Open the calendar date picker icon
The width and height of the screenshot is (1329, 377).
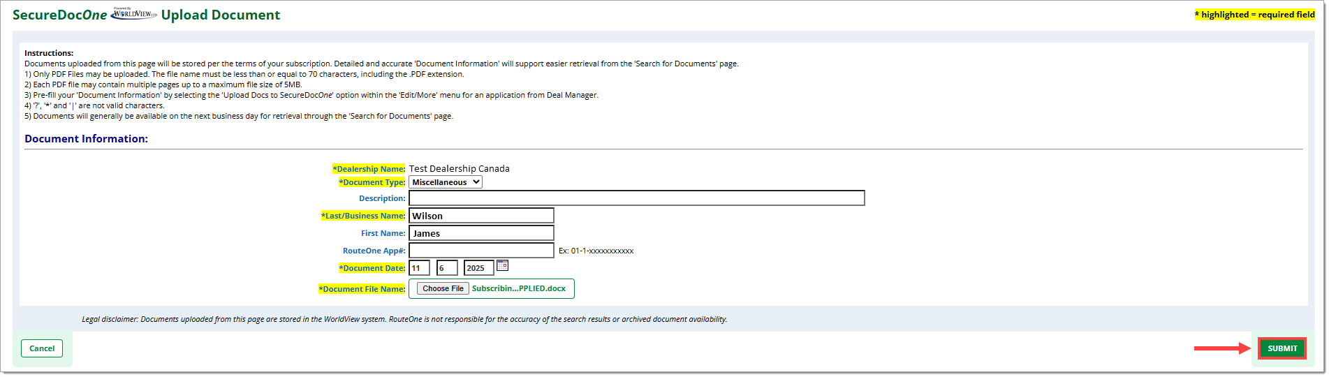coord(502,266)
